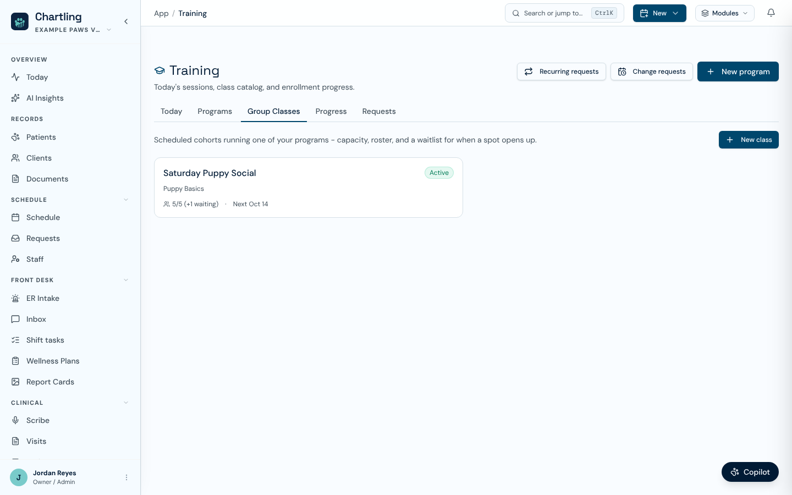Open the Saturday Puppy Social class card
The image size is (792, 495).
[309, 188]
